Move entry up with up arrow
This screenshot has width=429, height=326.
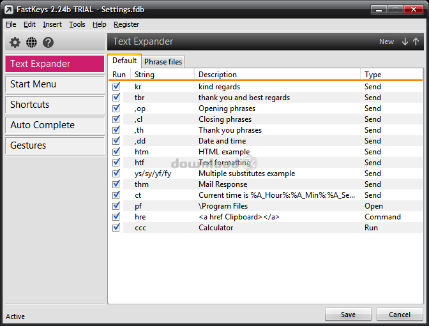416,41
